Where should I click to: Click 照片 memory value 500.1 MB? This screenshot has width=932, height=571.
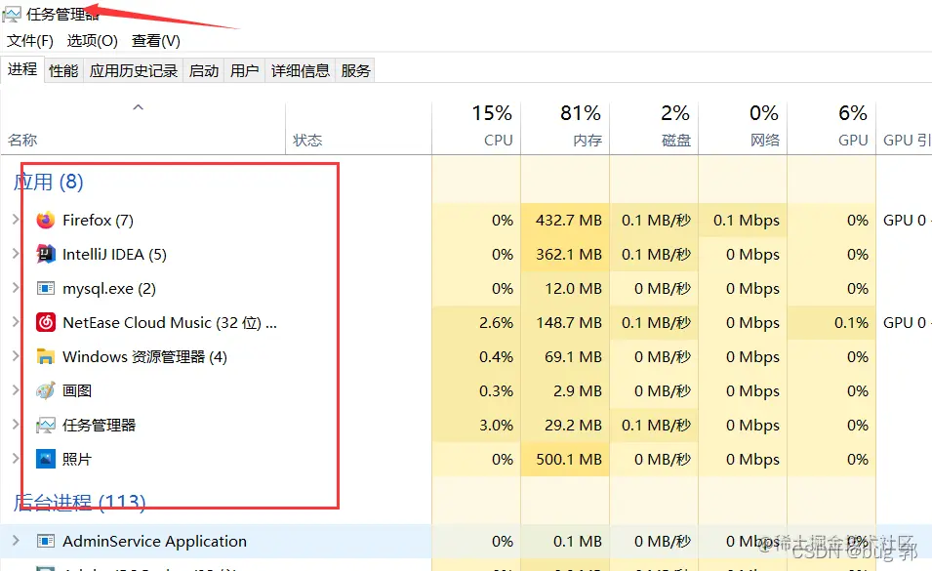[x=569, y=460]
